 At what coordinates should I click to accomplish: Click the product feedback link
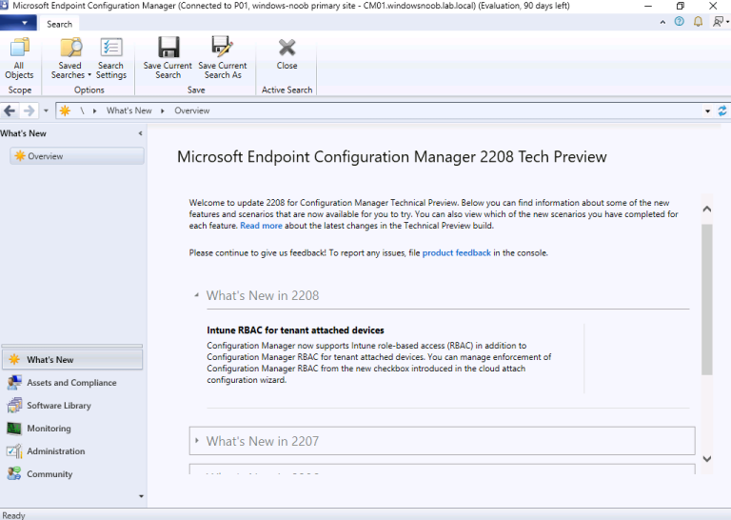pos(456,253)
